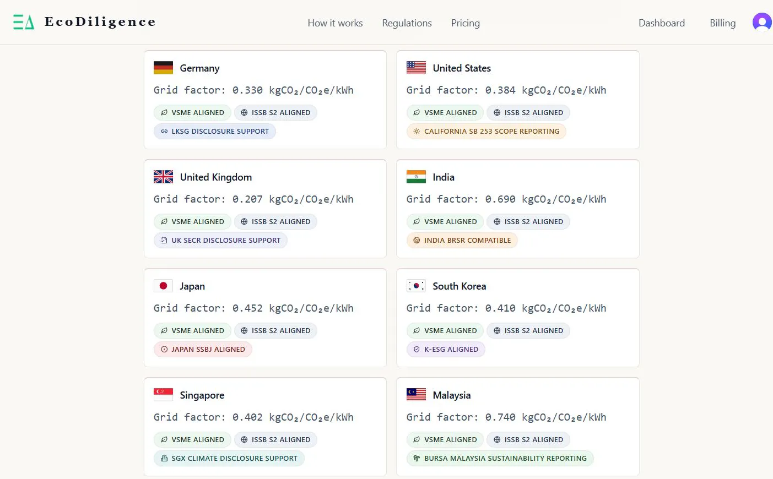The image size is (773, 479).
Task: Click document icon in UK SECR badge
Action: point(164,241)
